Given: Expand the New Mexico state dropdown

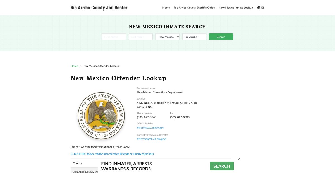Looking at the screenshot, I should point(167,37).
